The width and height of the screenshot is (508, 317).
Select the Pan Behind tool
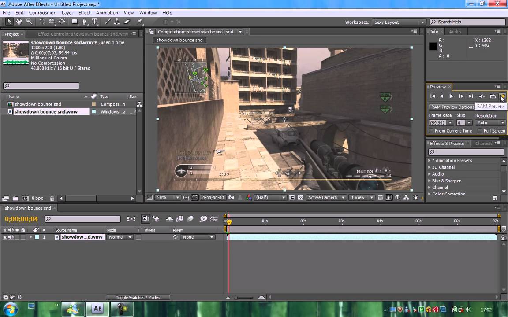[62, 22]
